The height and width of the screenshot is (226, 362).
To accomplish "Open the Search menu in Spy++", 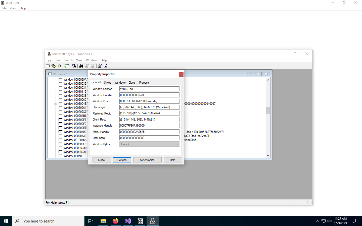I will 68,60.
